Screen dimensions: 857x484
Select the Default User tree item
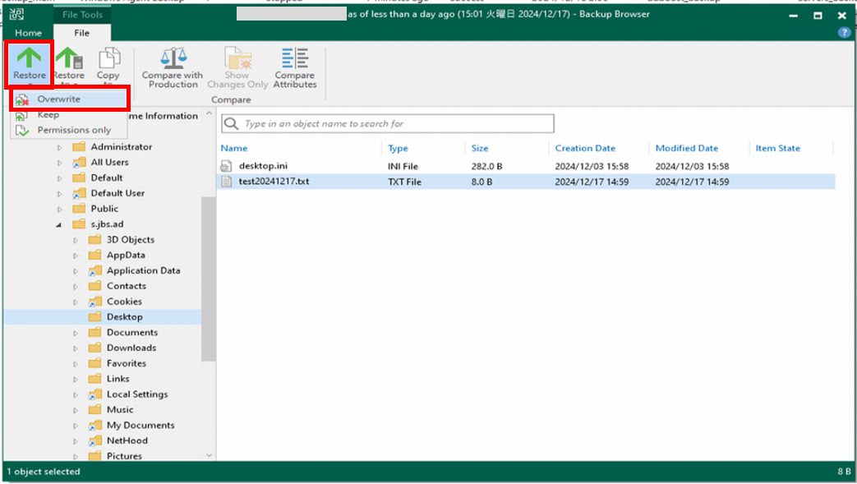click(117, 193)
